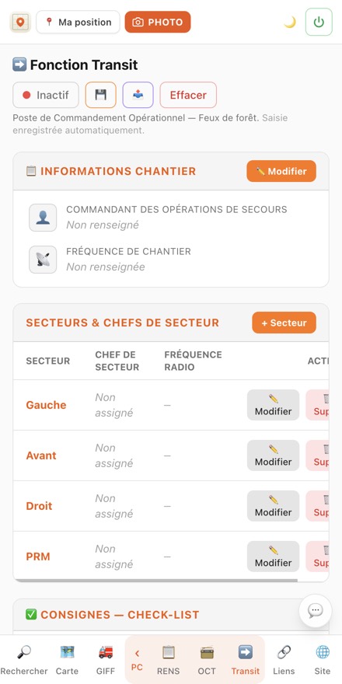Image resolution: width=342 pixels, height=684 pixels.
Task: Open the Rechercher magnifier tab
Action: click(x=24, y=660)
